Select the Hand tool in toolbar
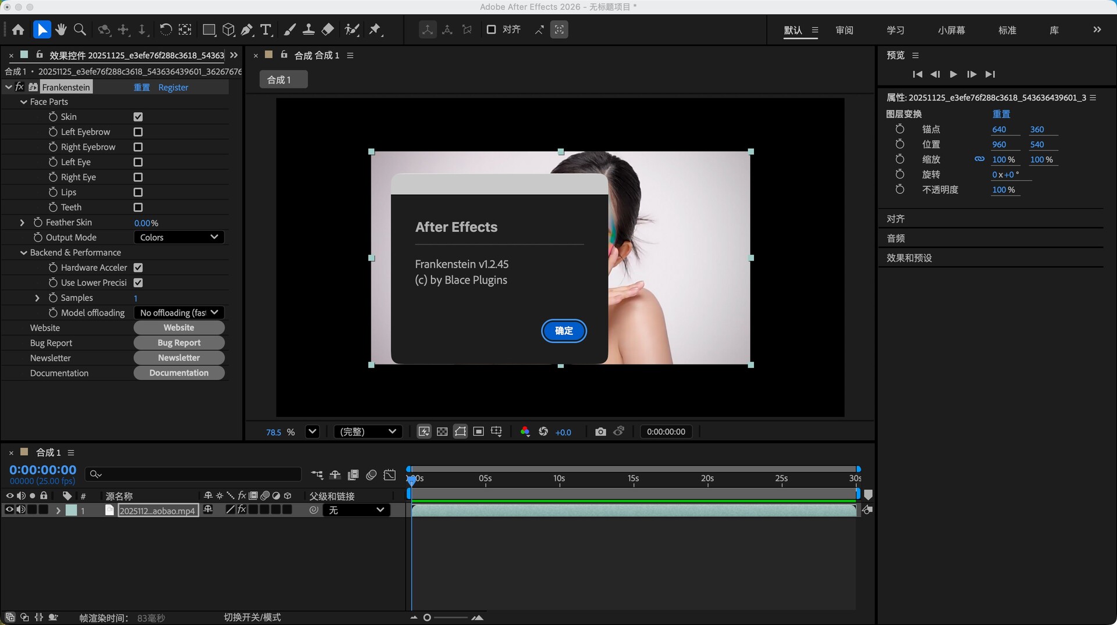 pos(61,30)
